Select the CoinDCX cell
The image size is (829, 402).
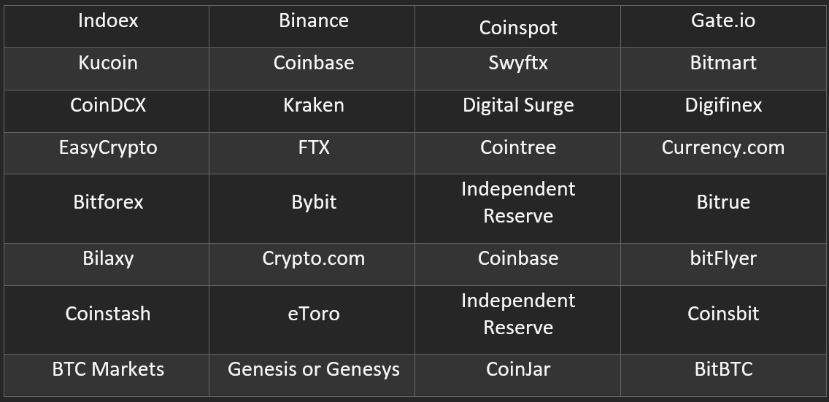[x=107, y=111]
